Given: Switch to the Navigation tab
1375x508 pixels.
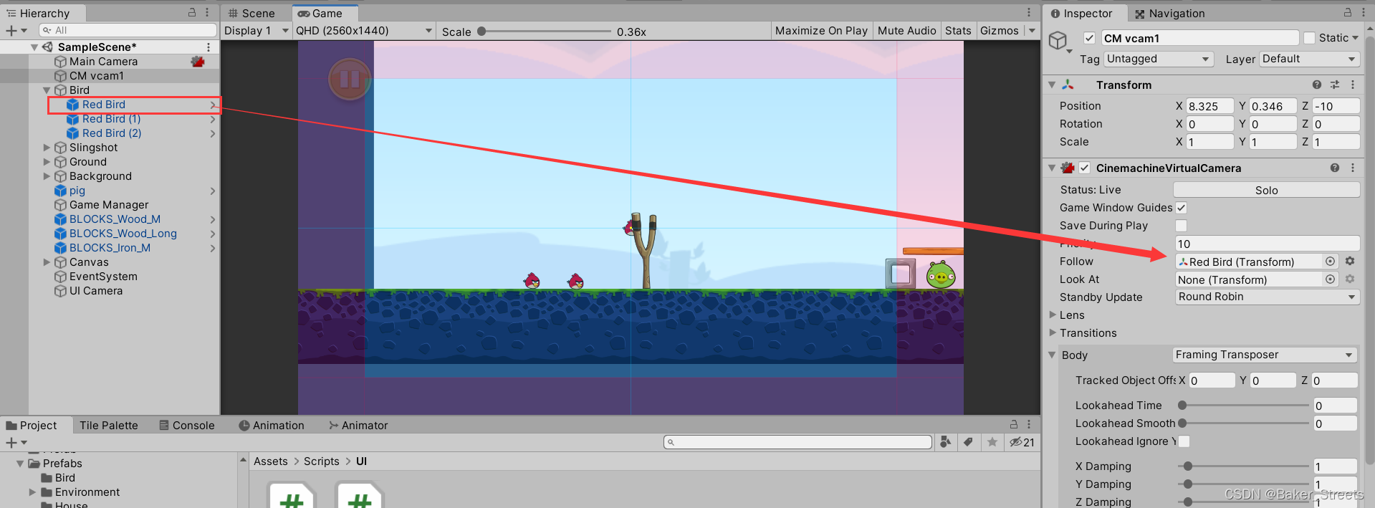Looking at the screenshot, I should pos(1169,14).
